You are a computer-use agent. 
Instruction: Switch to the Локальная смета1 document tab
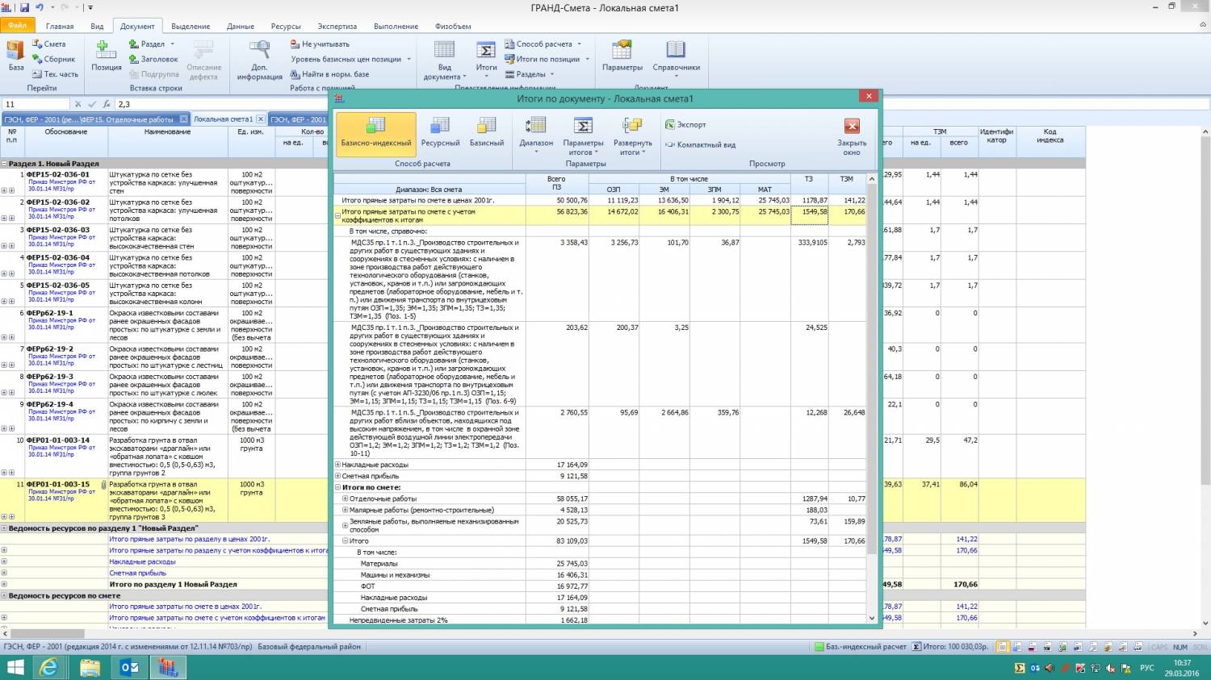coord(223,119)
